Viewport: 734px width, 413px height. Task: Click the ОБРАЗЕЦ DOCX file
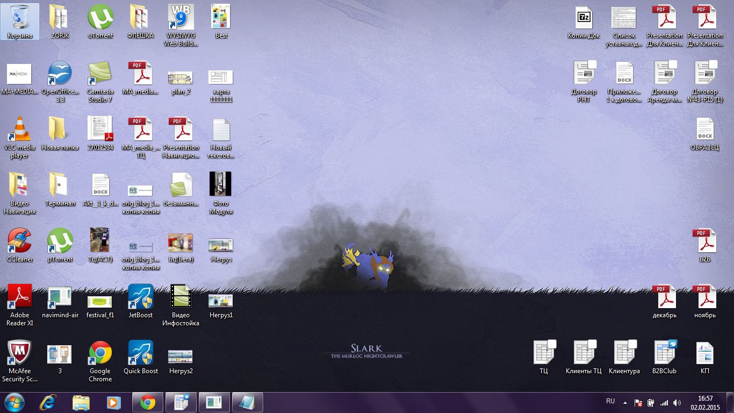(705, 134)
